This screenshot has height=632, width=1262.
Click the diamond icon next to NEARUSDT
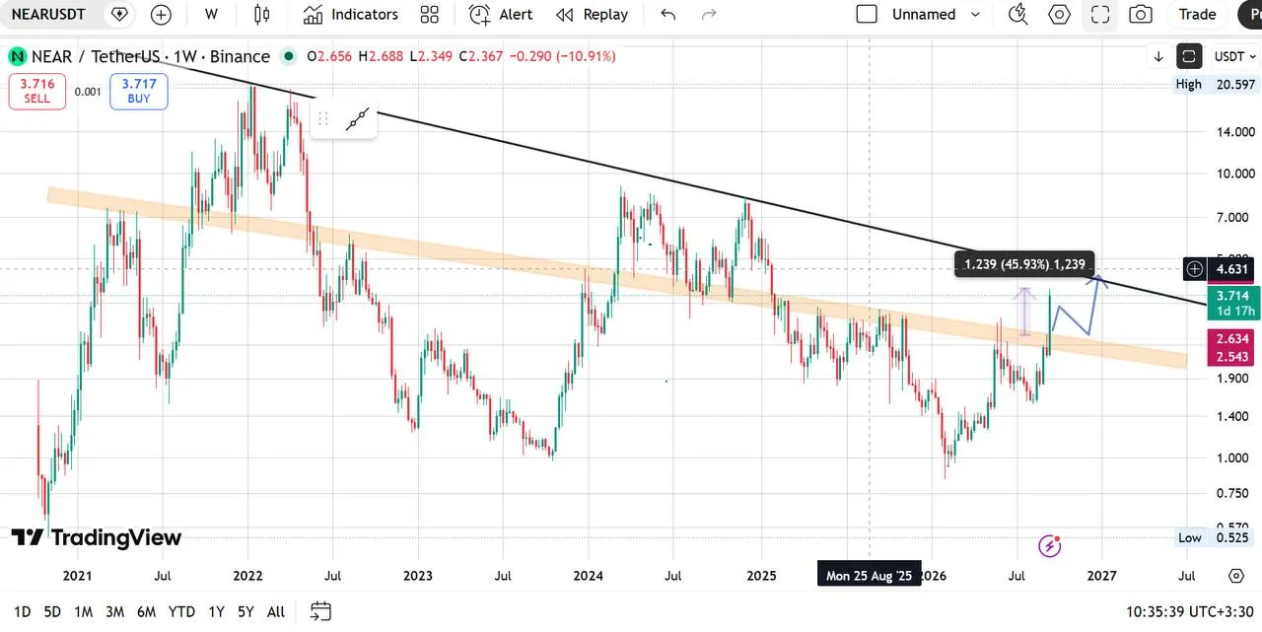pyautogui.click(x=119, y=15)
